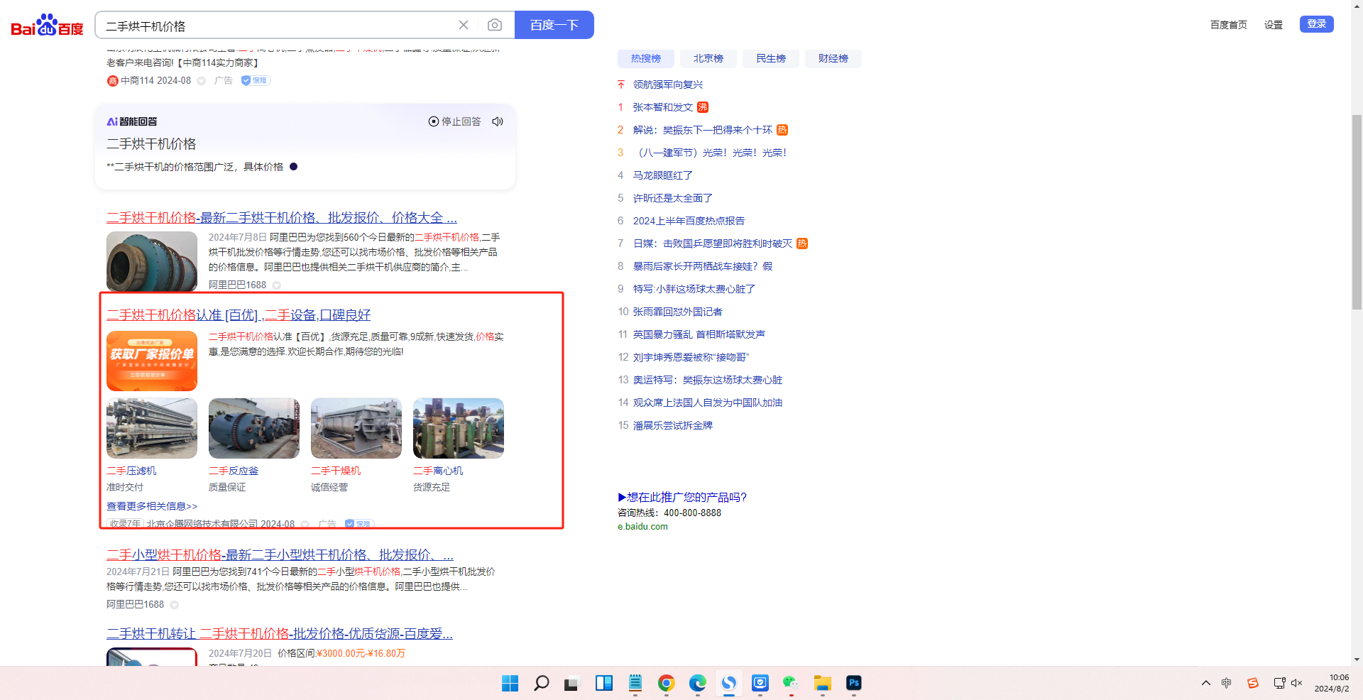Expand hidden system tray icons
This screenshot has height=700, width=1363.
point(1205,683)
